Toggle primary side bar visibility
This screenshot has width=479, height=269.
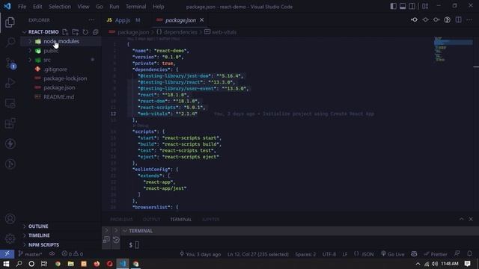point(394,6)
